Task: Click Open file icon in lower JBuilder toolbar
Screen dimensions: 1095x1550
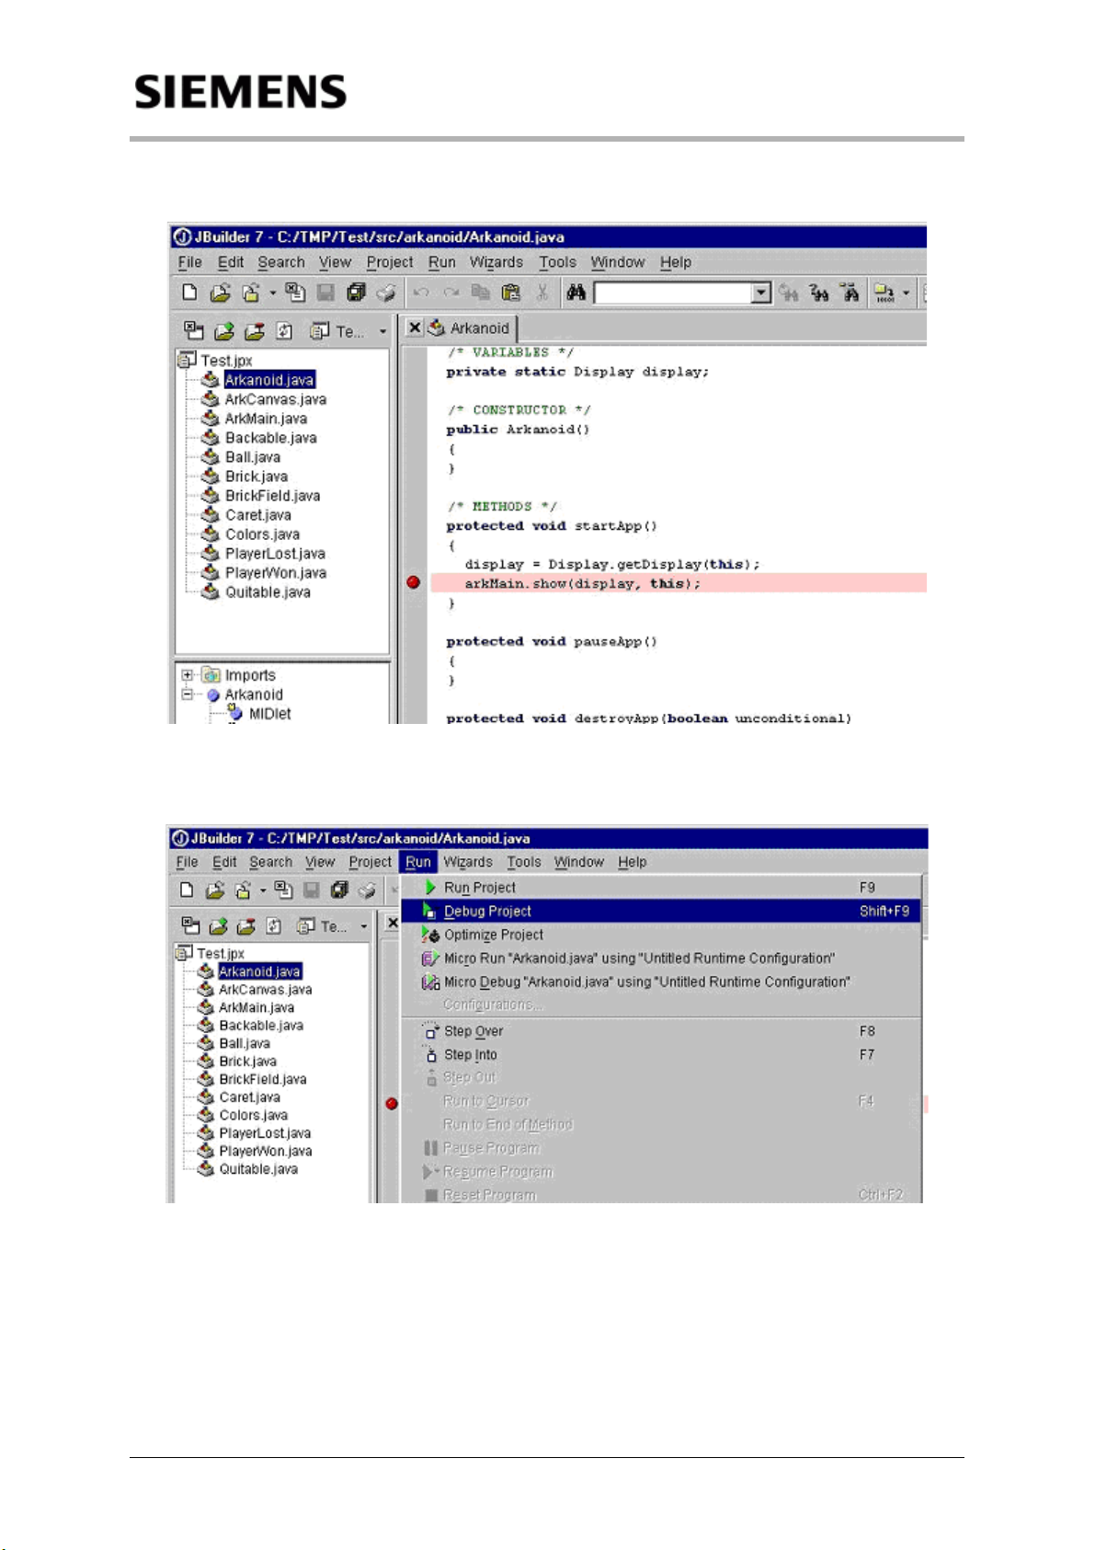Action: pyautogui.click(x=215, y=890)
